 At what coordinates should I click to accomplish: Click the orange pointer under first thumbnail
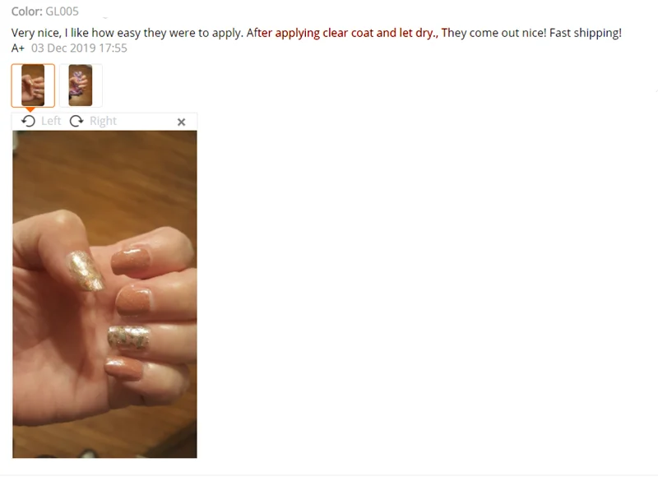[x=30, y=110]
